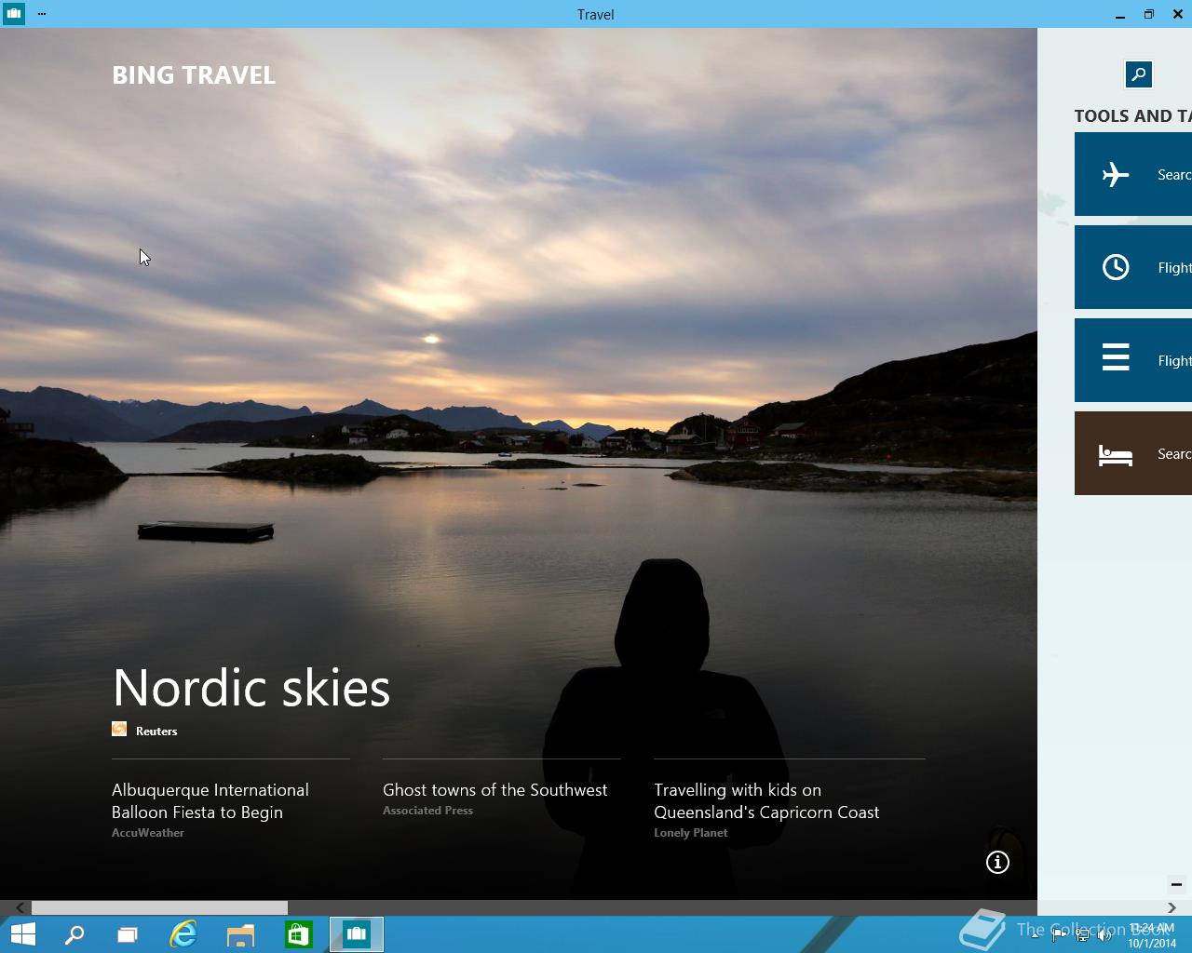
Task: Click the Reuters source label
Action: coord(156,731)
